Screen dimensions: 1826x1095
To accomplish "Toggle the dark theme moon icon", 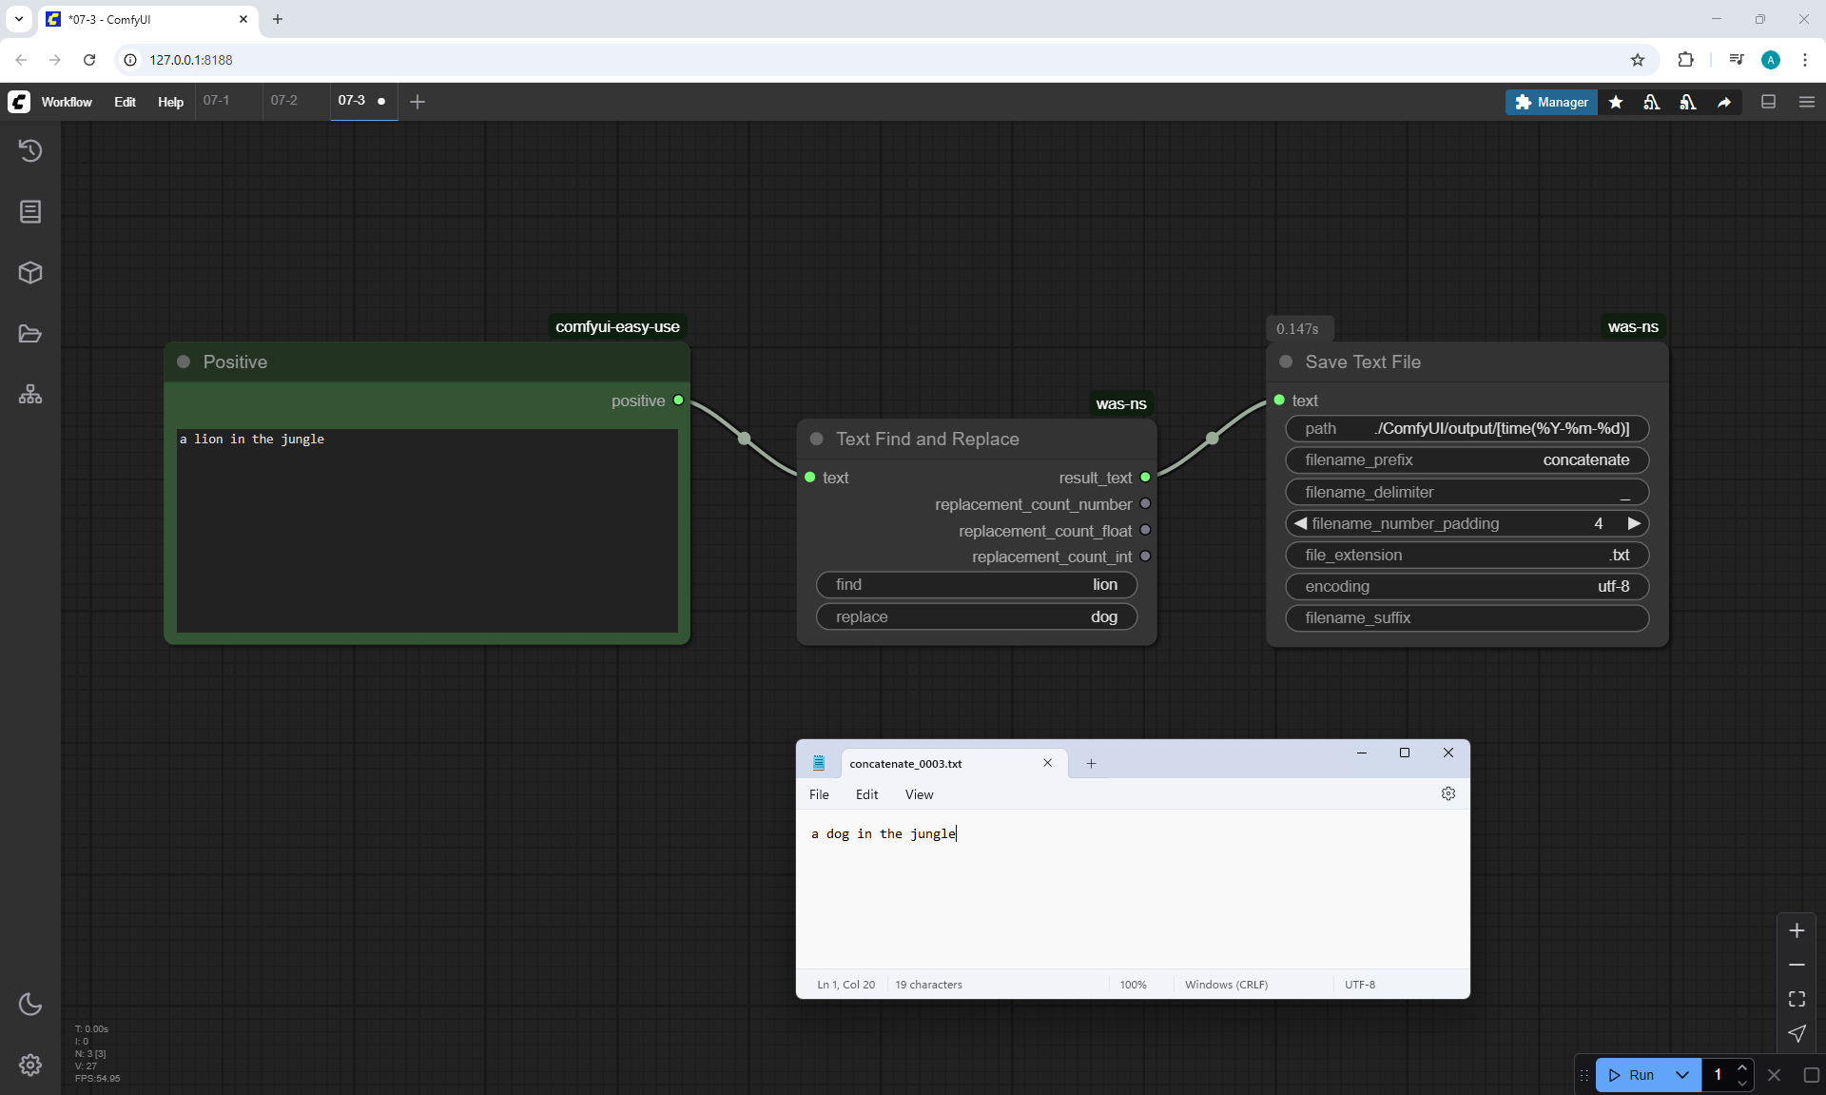I will tap(30, 1004).
